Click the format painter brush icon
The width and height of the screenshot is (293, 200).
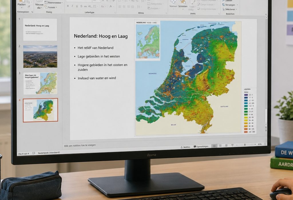pyautogui.click(x=29, y=7)
